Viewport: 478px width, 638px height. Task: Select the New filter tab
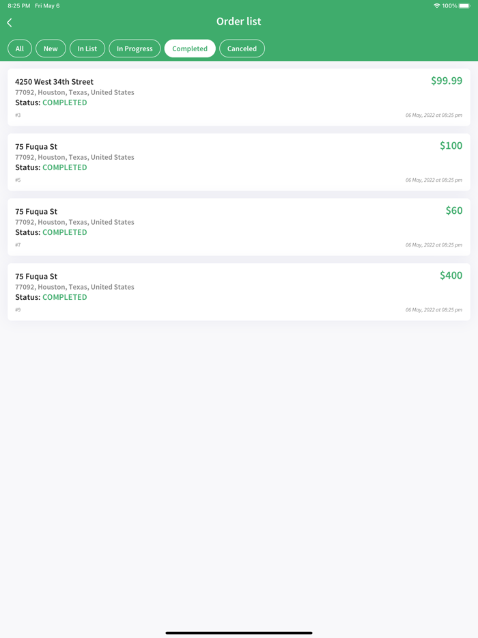[51, 48]
